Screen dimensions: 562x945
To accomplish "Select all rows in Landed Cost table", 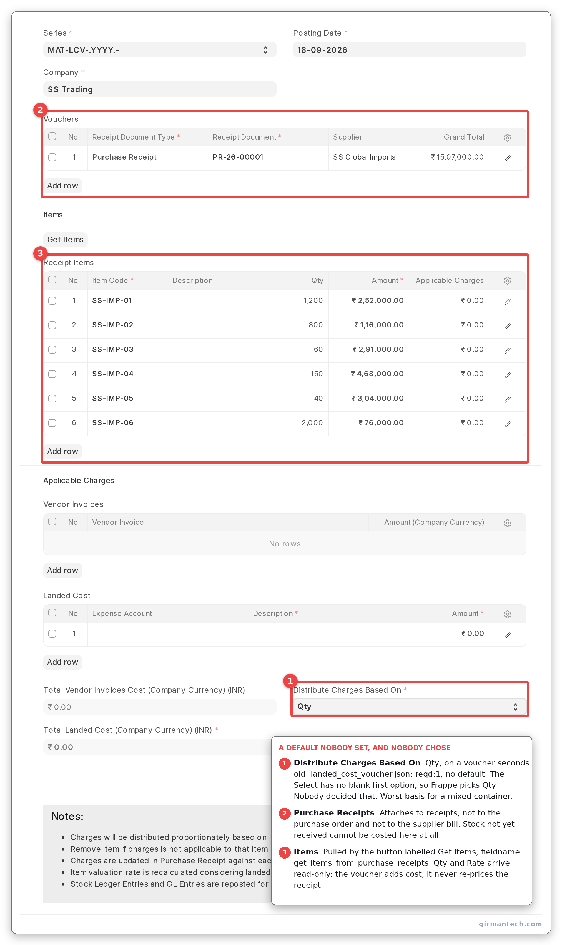I will [x=52, y=612].
